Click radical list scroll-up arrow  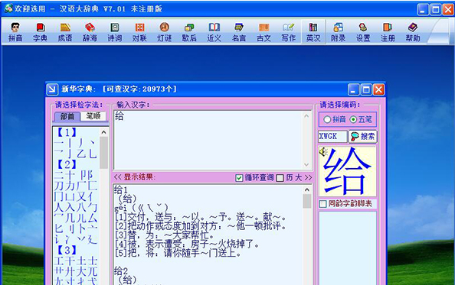(x=103, y=132)
